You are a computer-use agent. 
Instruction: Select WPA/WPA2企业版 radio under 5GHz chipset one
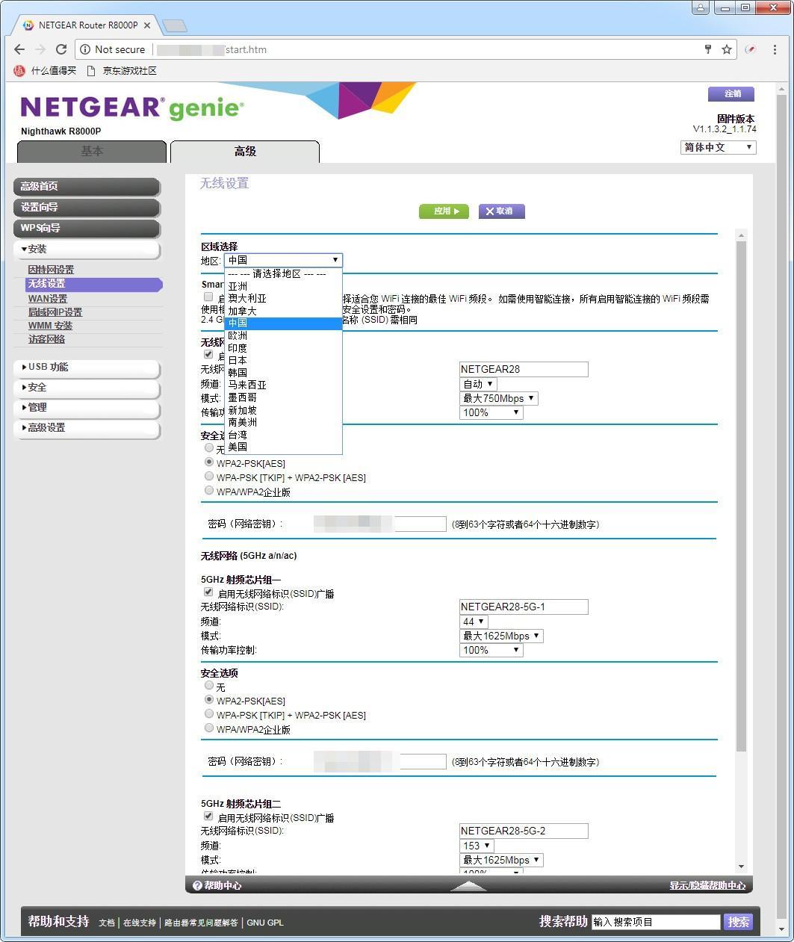(209, 728)
